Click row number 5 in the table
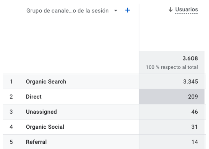 click(11, 142)
